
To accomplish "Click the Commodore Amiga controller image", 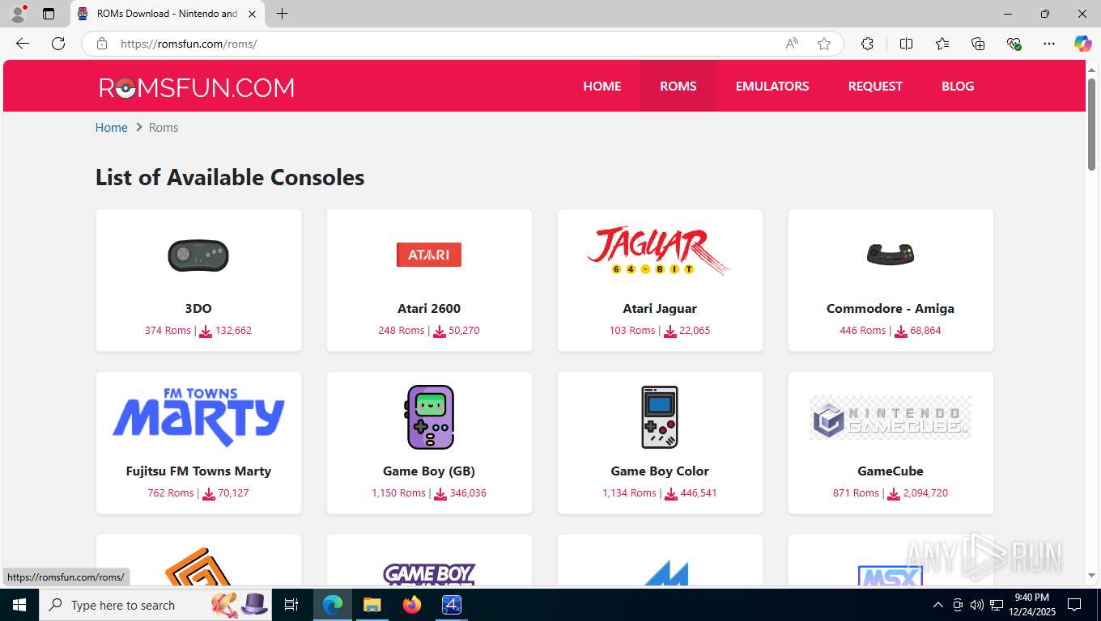I will pos(891,255).
